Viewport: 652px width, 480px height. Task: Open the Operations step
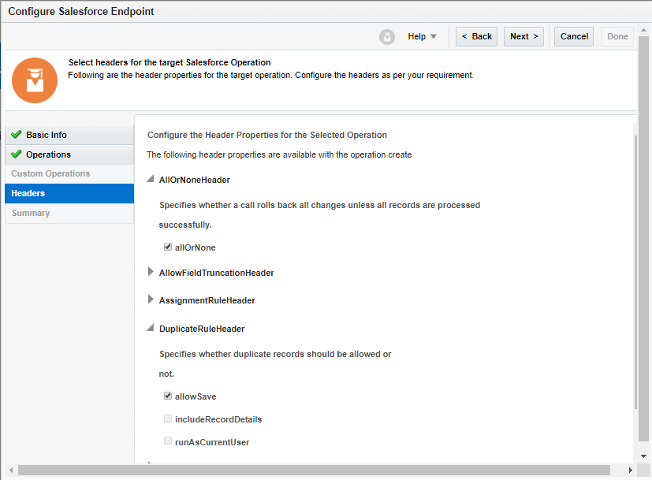69,154
